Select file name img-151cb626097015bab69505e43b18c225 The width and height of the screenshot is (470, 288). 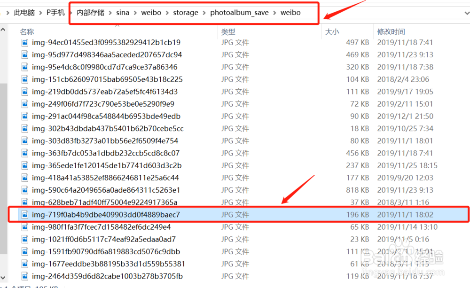(x=107, y=79)
